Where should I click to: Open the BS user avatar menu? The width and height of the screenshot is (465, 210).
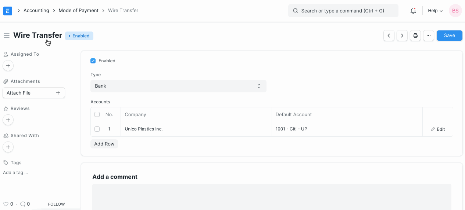455,11
